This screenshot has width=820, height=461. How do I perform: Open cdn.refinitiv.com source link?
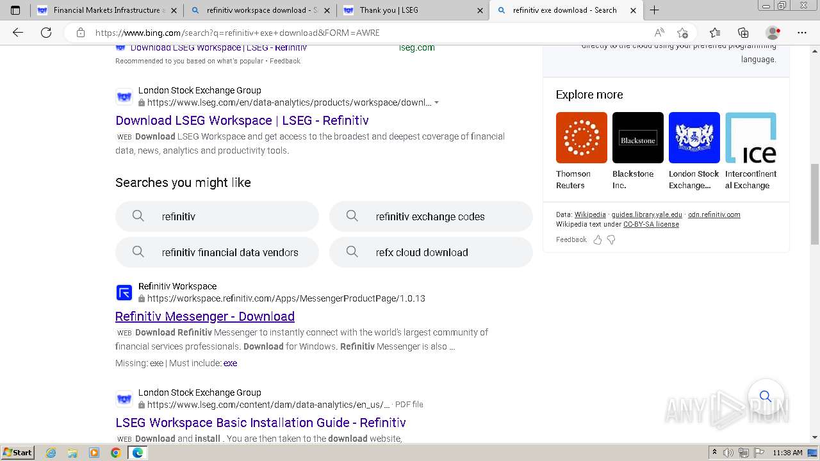pos(714,214)
